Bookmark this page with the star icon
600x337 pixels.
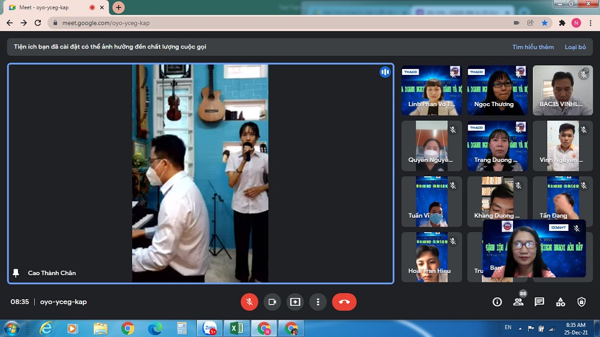pos(545,23)
